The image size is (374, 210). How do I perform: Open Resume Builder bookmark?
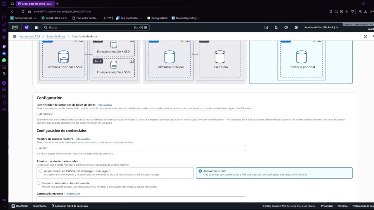tap(129, 18)
